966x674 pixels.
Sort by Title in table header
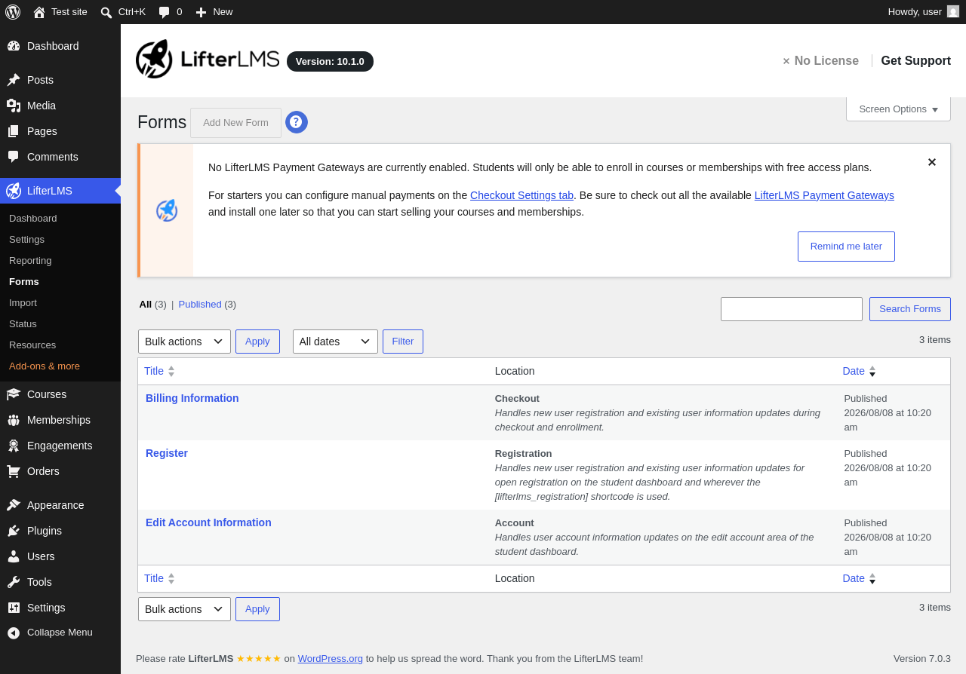[x=159, y=371]
